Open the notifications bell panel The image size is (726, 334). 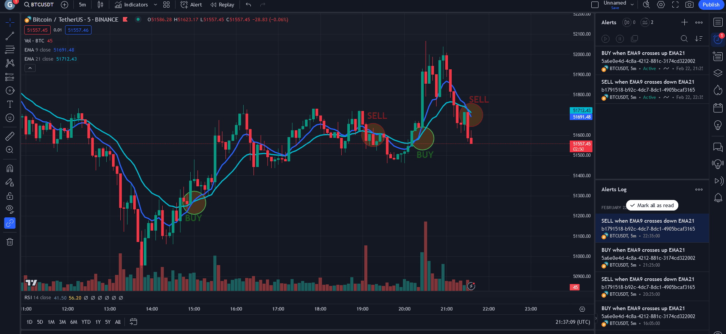click(x=718, y=198)
